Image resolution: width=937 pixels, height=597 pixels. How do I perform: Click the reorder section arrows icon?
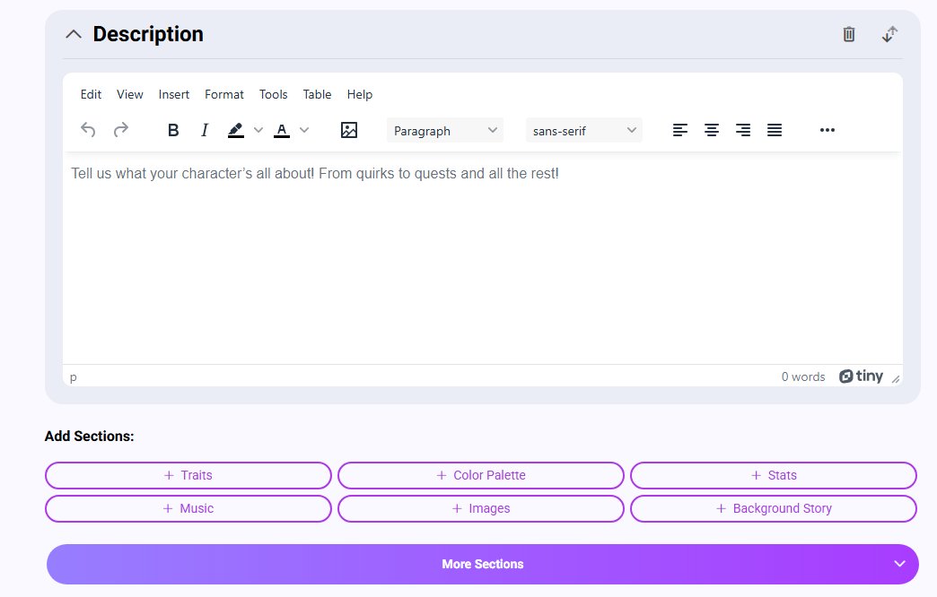click(889, 34)
